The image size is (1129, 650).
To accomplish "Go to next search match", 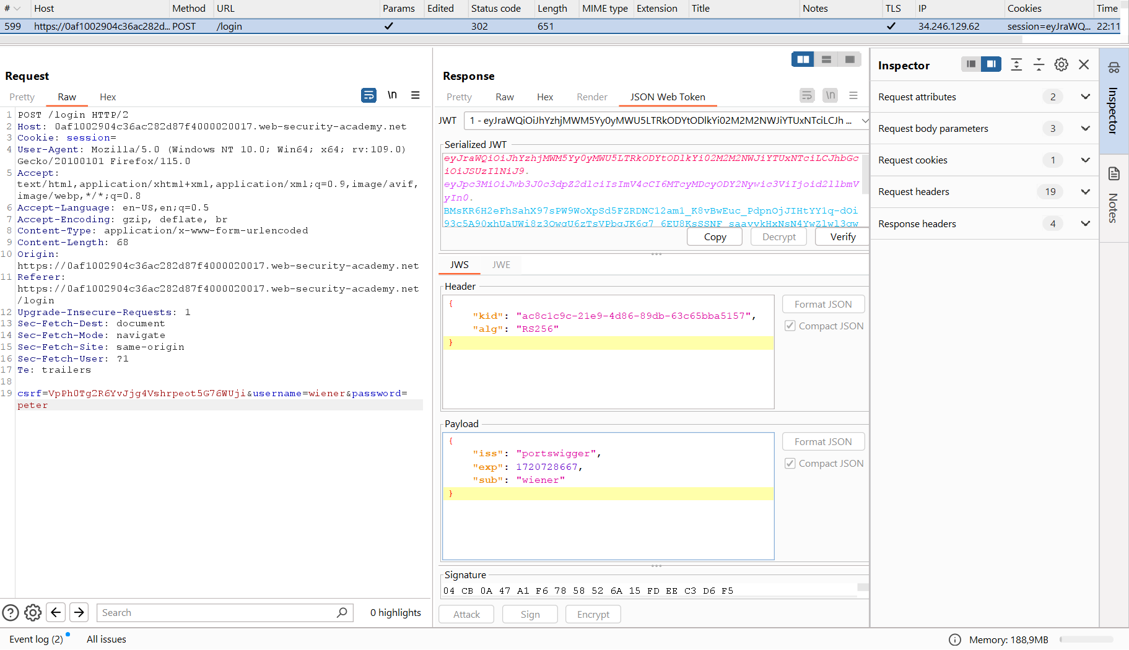I will [79, 613].
